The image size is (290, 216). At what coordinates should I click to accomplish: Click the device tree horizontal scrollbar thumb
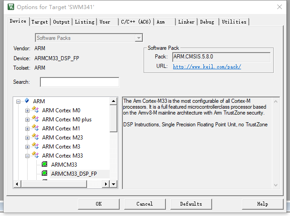[x=54, y=184]
